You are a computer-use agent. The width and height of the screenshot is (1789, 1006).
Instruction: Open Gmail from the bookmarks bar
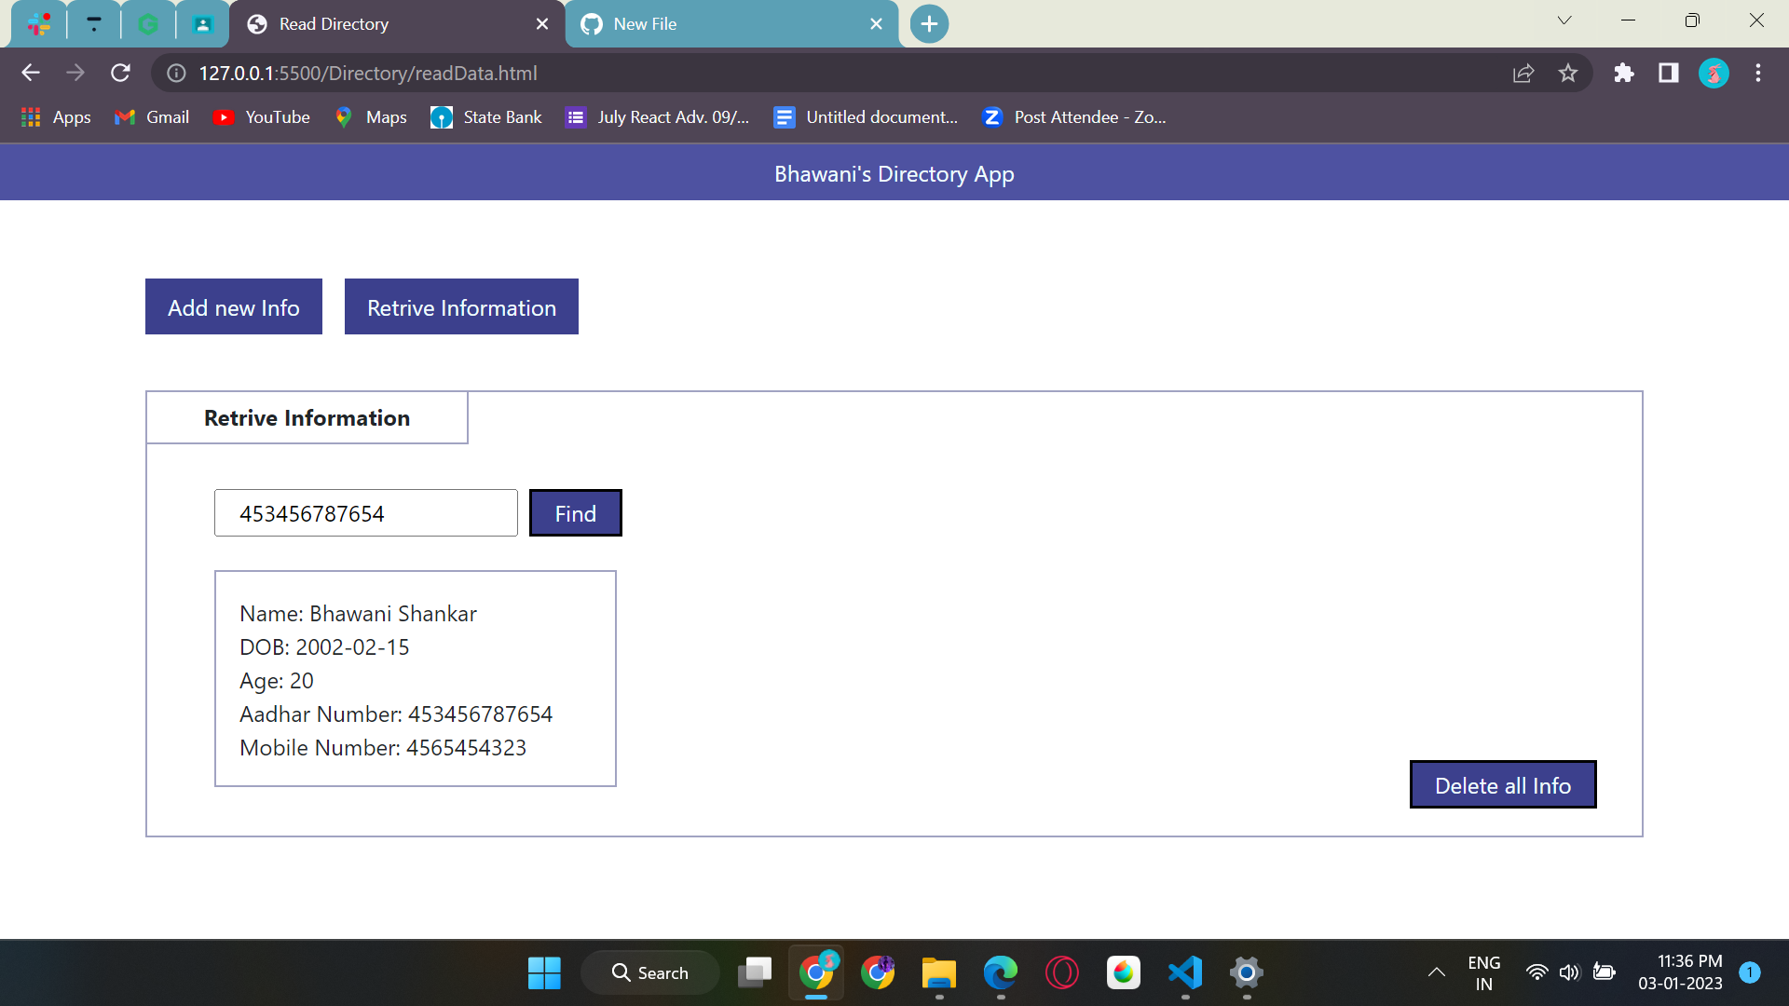[x=151, y=116]
